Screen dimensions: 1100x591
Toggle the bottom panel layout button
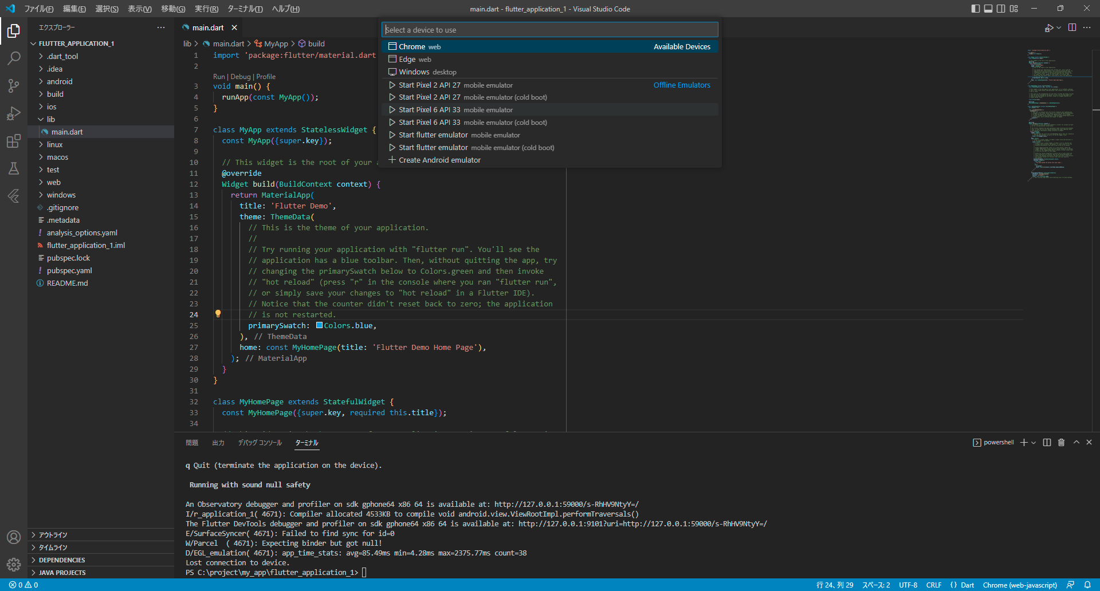[988, 9]
